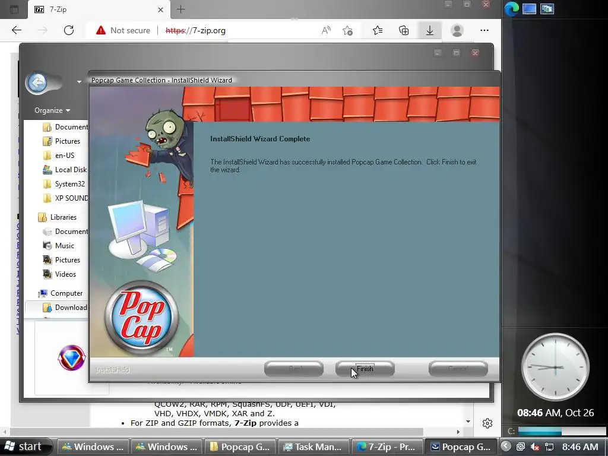The height and width of the screenshot is (456, 608).
Task: Click the two-windows icon on the sidebar
Action: pos(547,9)
